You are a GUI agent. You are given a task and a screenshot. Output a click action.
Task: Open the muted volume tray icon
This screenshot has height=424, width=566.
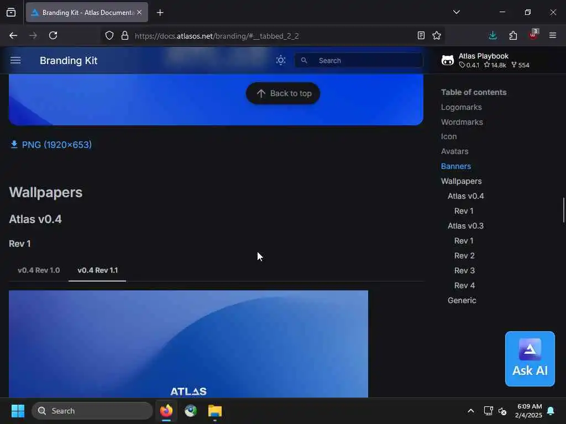tap(502, 411)
